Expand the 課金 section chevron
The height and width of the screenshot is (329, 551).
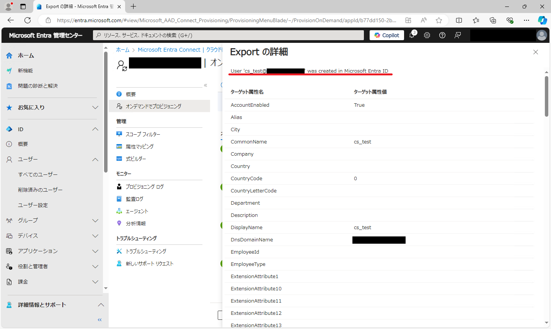pos(95,282)
